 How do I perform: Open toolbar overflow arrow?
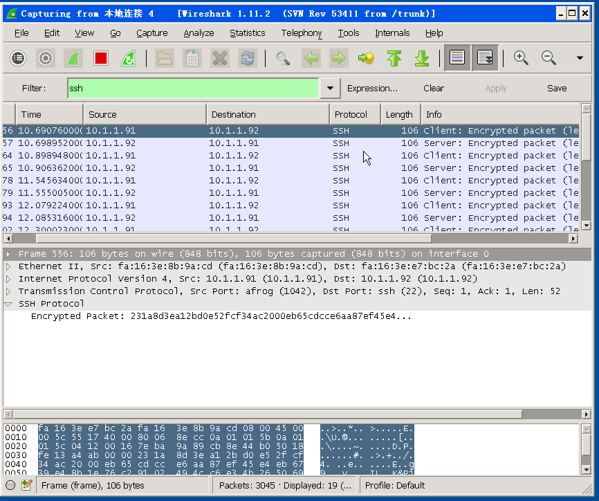(580, 58)
